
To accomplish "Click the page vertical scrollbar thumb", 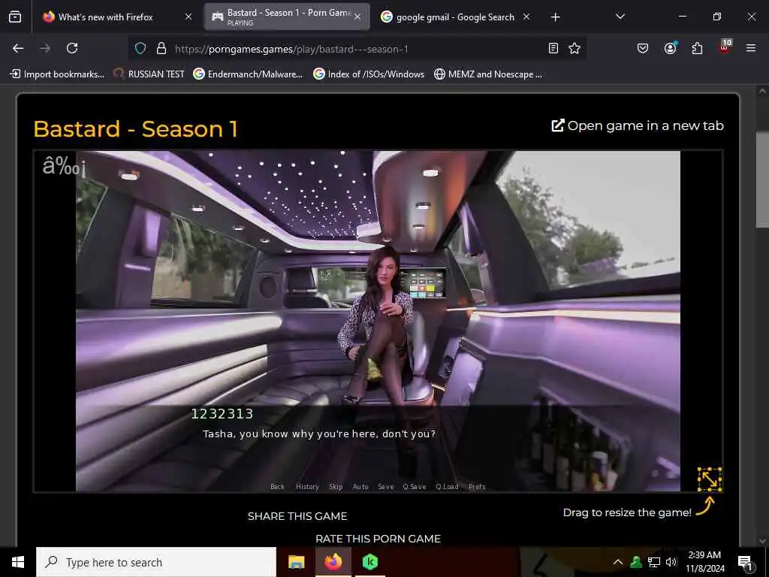I will pyautogui.click(x=762, y=179).
